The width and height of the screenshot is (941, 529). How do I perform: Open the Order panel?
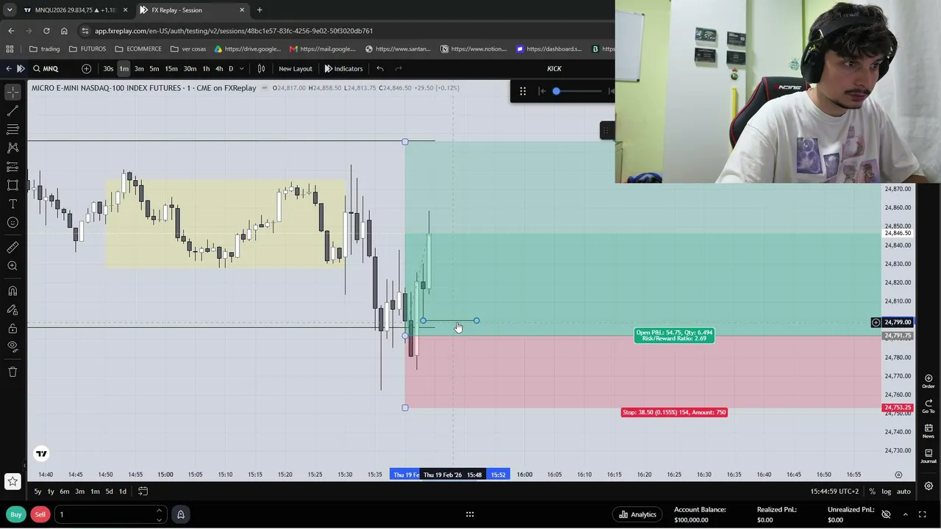[x=929, y=381]
